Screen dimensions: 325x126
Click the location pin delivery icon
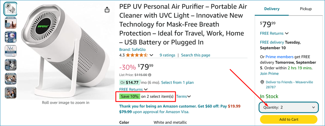pos(262,82)
